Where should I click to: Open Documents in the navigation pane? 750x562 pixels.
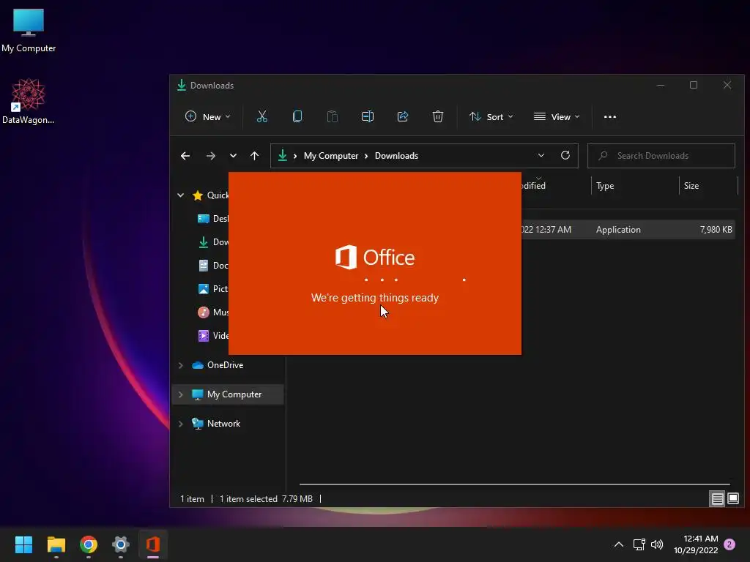coord(213,265)
